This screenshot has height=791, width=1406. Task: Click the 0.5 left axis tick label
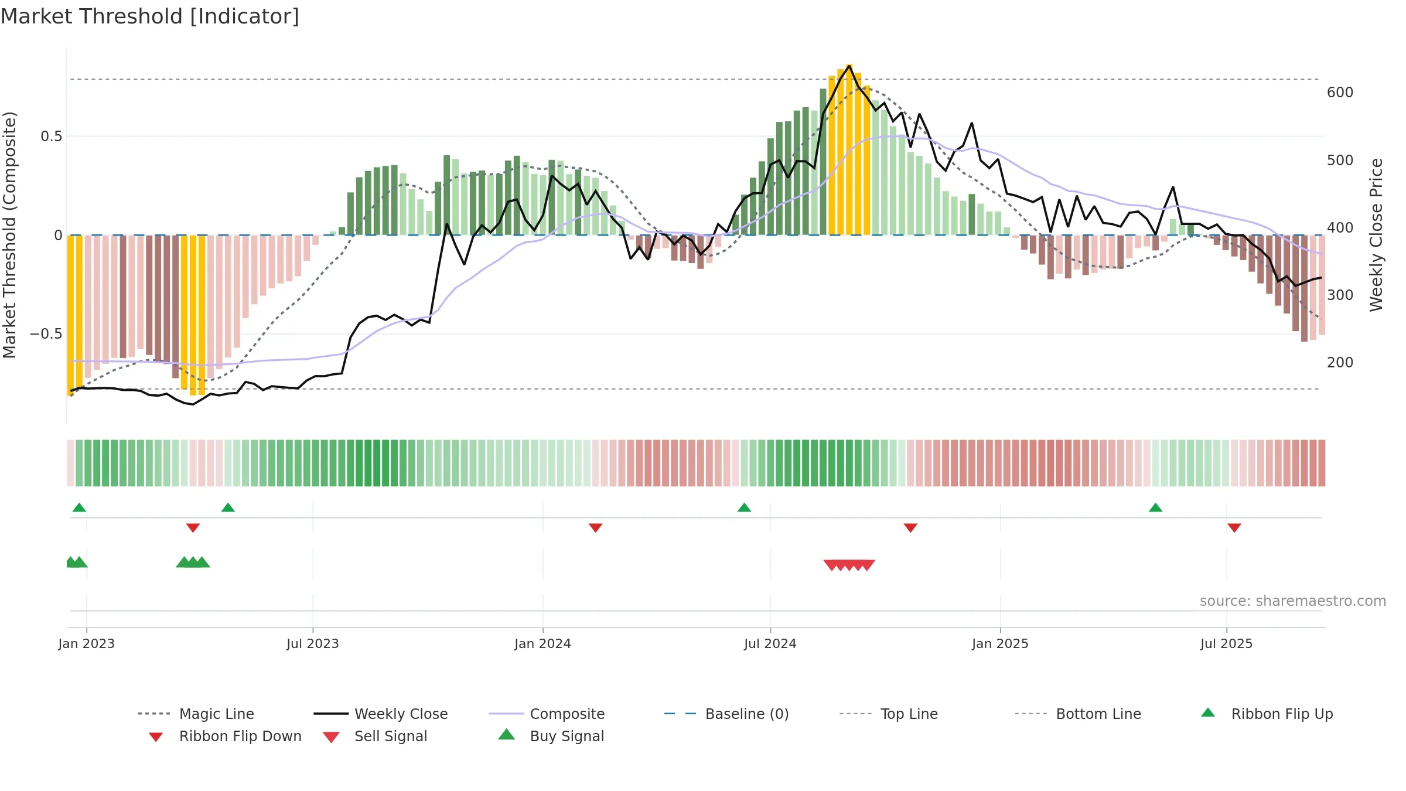pyautogui.click(x=51, y=137)
